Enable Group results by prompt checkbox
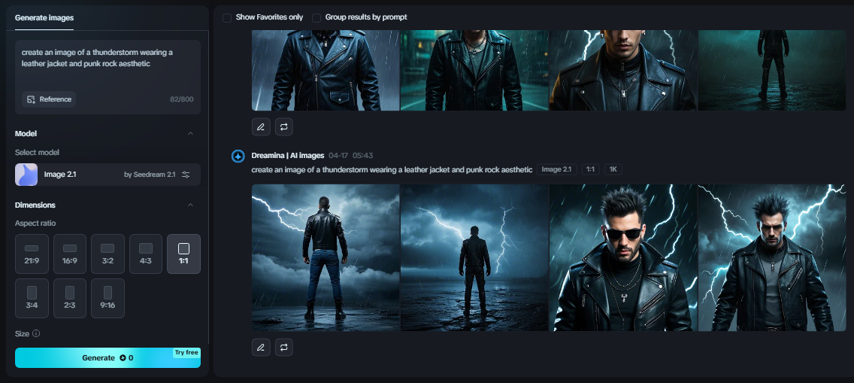854x383 pixels. 316,18
